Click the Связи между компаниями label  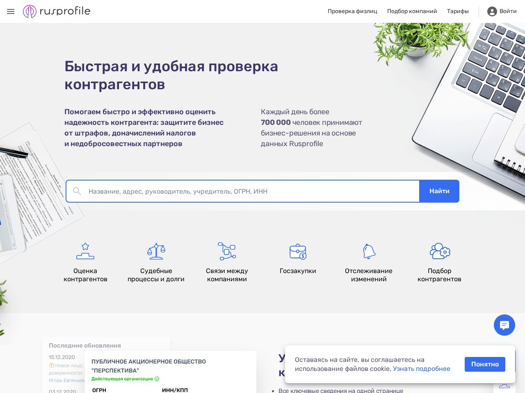tap(227, 275)
